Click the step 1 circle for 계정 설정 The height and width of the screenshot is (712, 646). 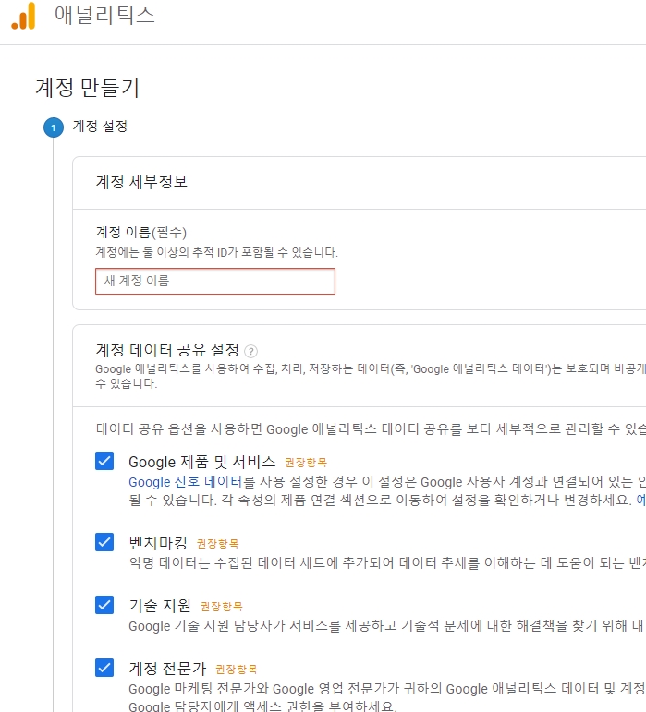click(54, 127)
